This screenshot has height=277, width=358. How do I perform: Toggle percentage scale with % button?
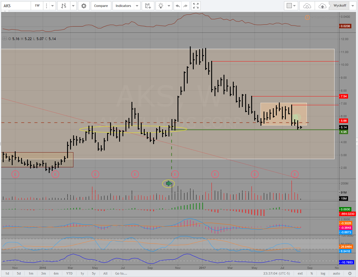pos(312,273)
